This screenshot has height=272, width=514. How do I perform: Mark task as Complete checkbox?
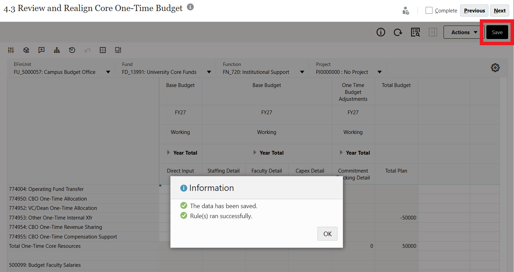[x=429, y=10]
